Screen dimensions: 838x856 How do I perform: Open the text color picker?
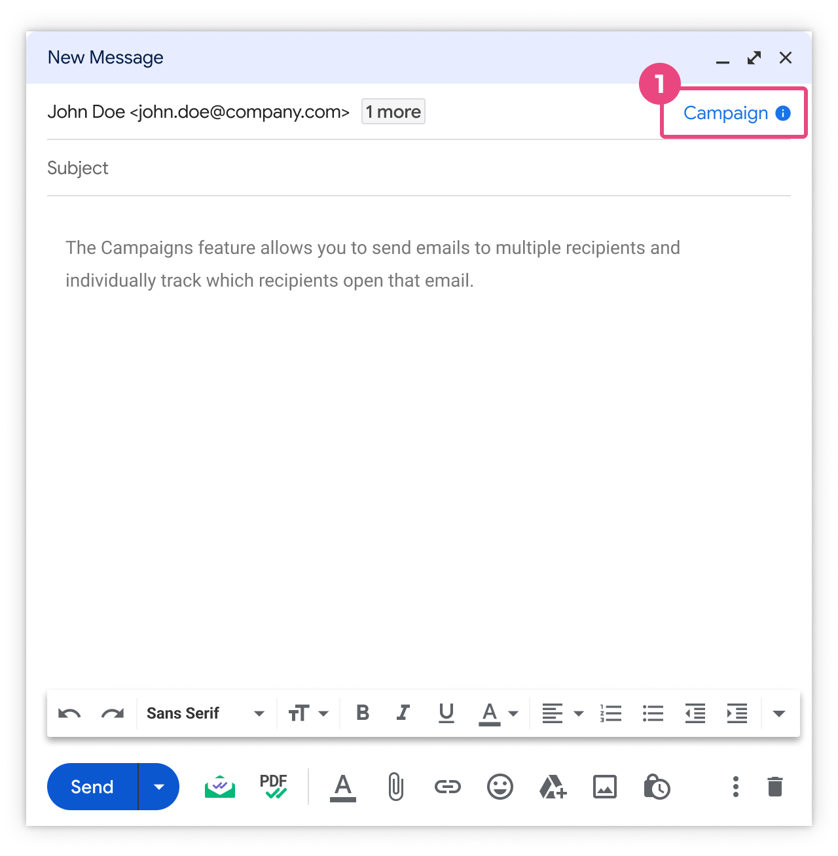(x=498, y=713)
